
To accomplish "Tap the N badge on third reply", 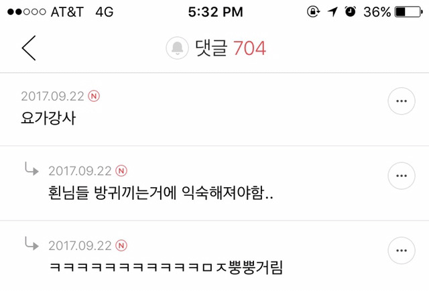I will 121,245.
